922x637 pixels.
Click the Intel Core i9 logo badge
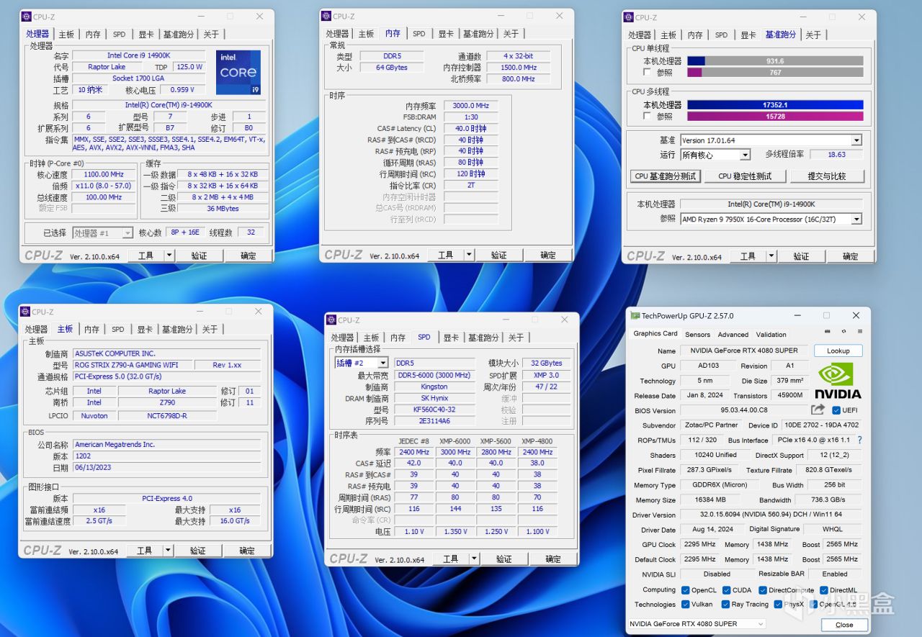click(x=238, y=73)
